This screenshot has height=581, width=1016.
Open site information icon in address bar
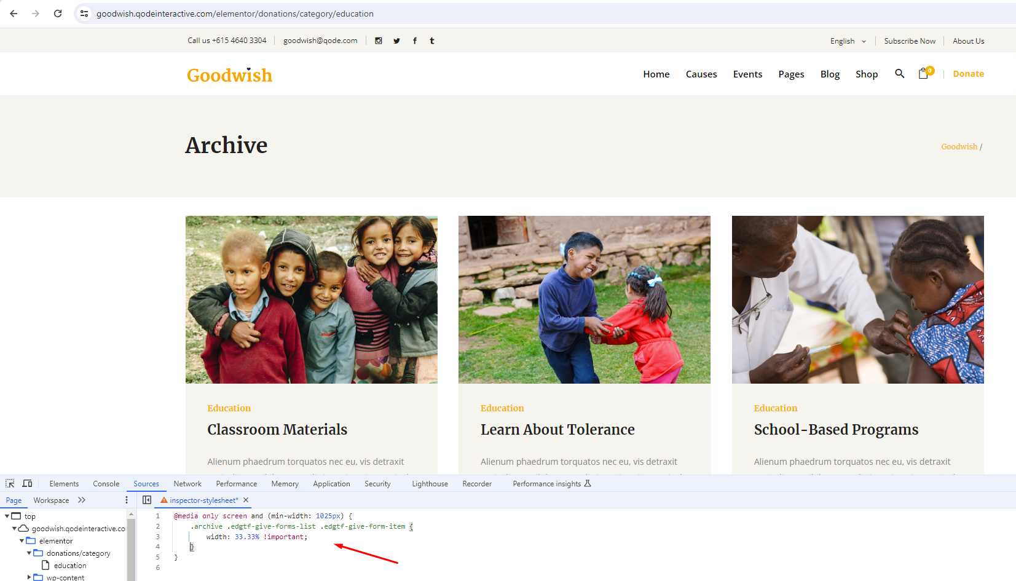click(x=84, y=14)
